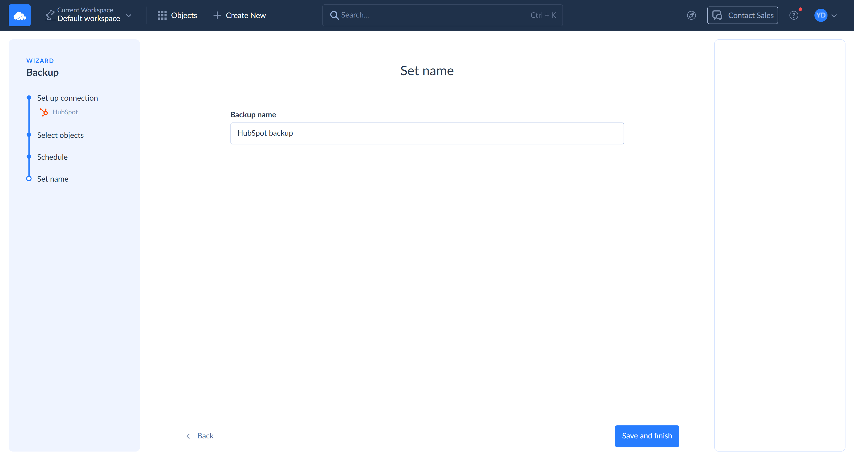This screenshot has width=854, height=460.
Task: Click the workspace pencil-ruler icon
Action: click(x=50, y=15)
